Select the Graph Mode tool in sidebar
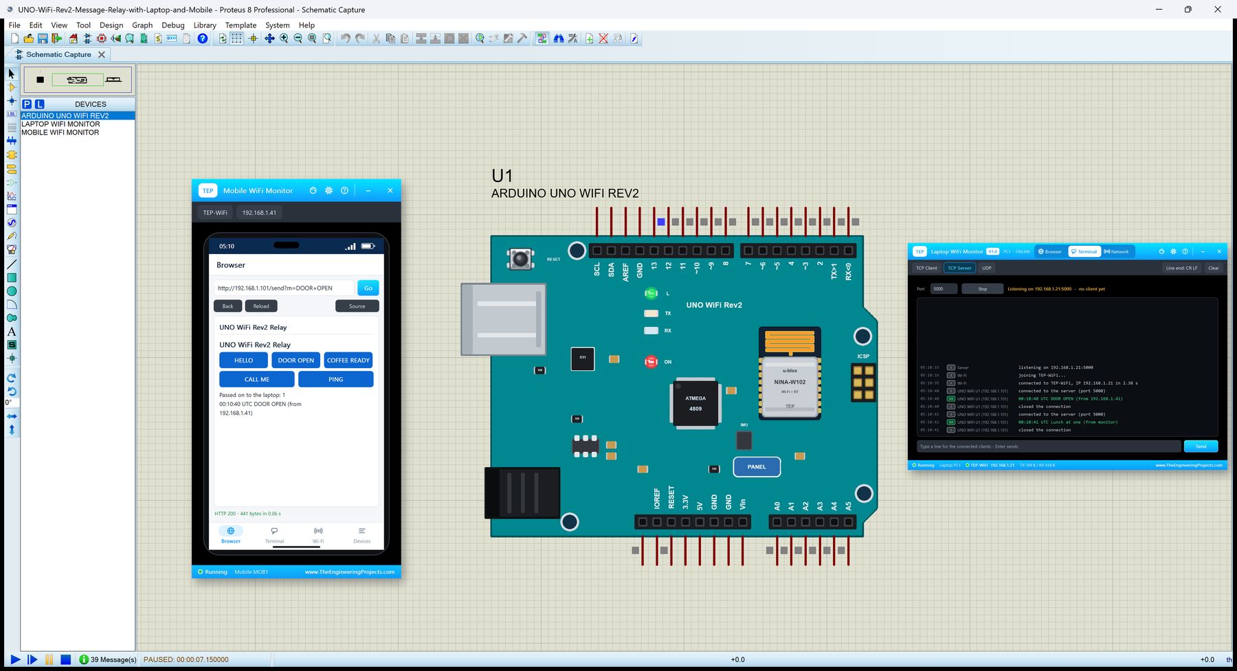The height and width of the screenshot is (671, 1237). (x=11, y=196)
